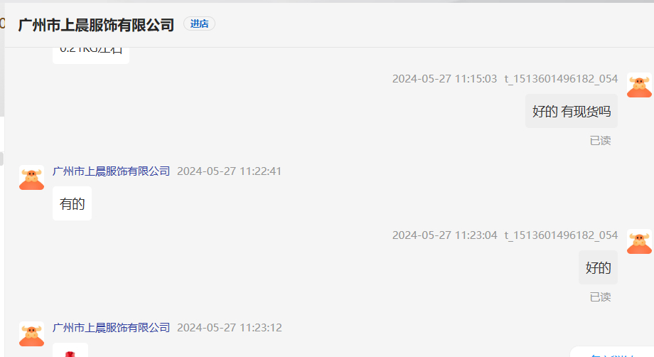Select the 有的 reply bubble
The height and width of the screenshot is (357, 654).
tap(73, 203)
